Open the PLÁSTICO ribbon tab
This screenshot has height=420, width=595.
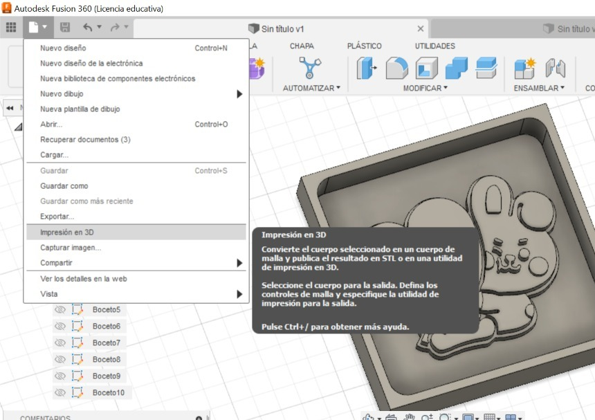pos(365,46)
